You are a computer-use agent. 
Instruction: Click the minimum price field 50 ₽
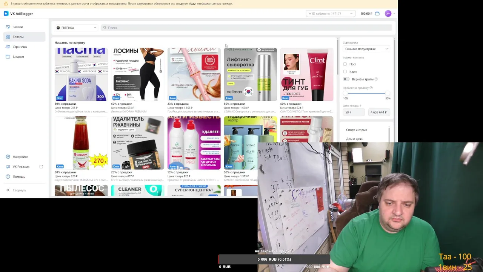click(x=354, y=112)
